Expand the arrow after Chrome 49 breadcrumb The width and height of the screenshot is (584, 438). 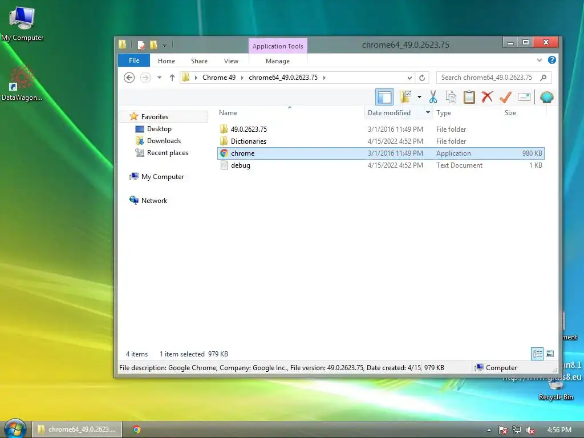(x=242, y=78)
